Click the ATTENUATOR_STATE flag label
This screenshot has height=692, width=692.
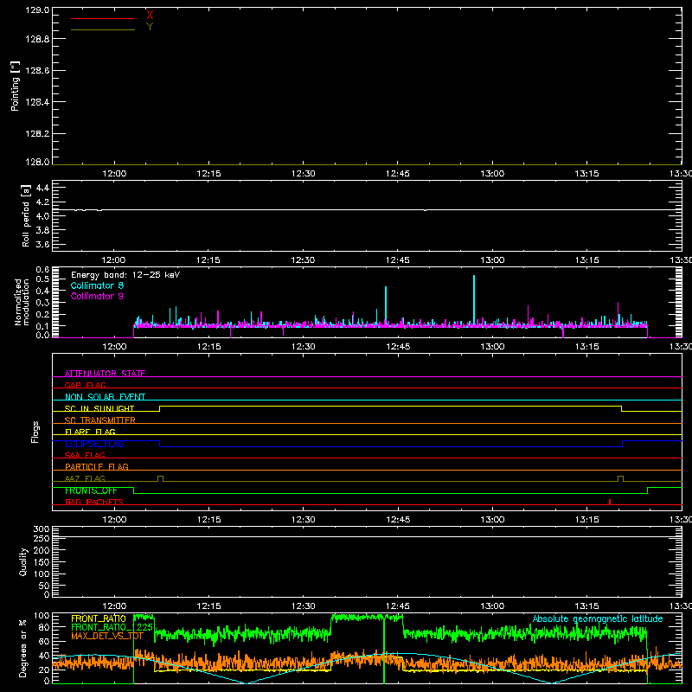coord(105,374)
